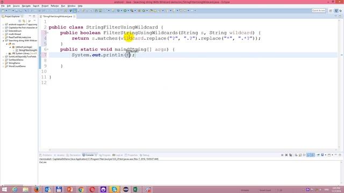The height and width of the screenshot is (193, 344).
Task: Select the SortAListObjectsByTwoFields project
Action: [22, 57]
